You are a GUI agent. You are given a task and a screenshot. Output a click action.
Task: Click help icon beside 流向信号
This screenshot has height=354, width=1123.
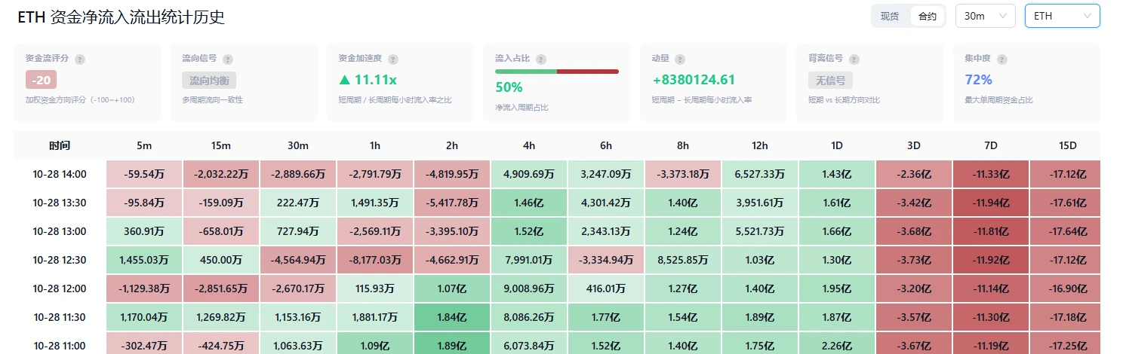[228, 59]
